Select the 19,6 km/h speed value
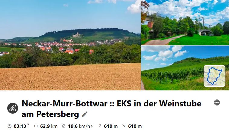 pos(79,126)
